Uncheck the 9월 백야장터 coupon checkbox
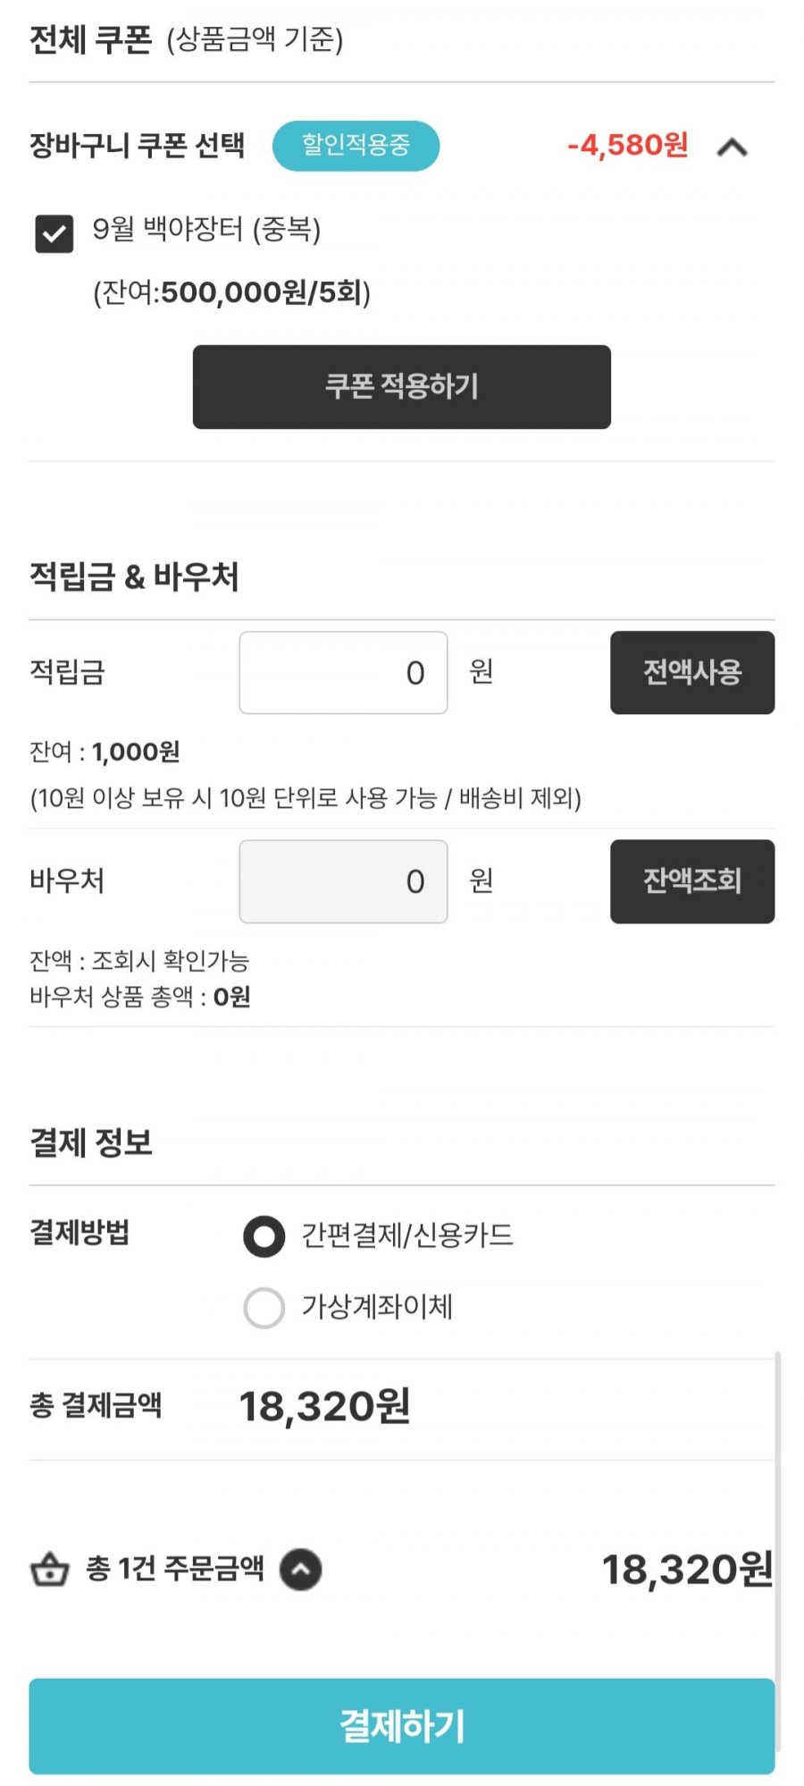Screen dimensions: 804x1786 click(x=54, y=234)
